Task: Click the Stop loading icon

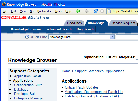Action: coord(102,11)
